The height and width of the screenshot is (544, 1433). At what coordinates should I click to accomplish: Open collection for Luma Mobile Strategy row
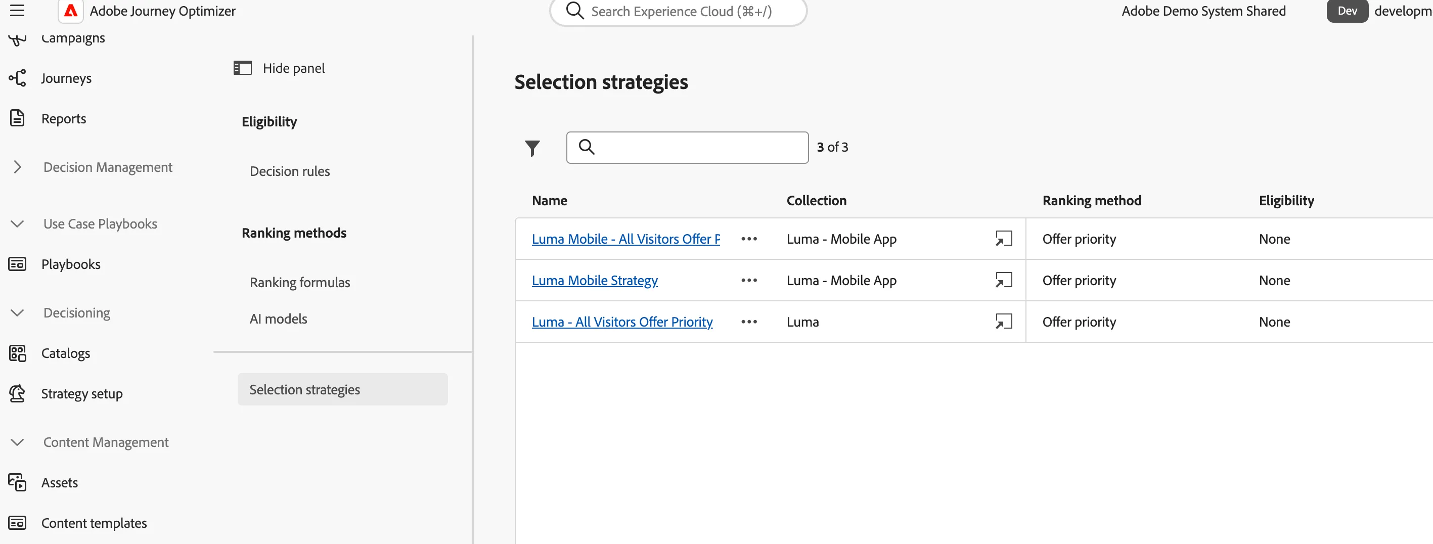(1004, 281)
